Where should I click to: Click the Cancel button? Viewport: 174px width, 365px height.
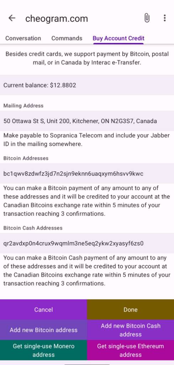tap(43, 309)
